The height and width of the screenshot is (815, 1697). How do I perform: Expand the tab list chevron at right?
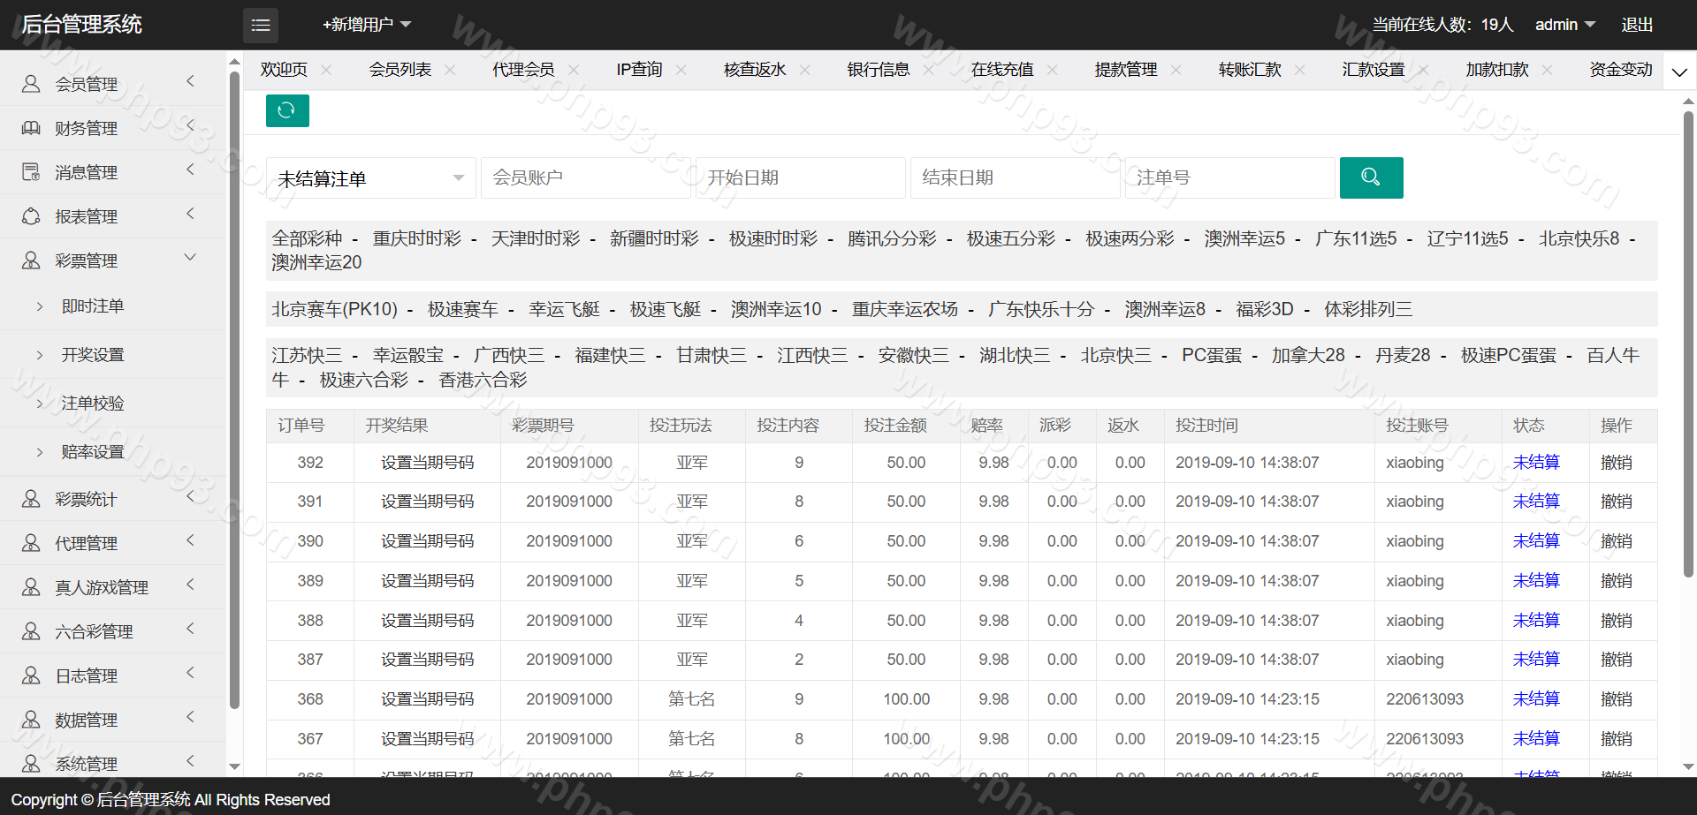[1679, 72]
